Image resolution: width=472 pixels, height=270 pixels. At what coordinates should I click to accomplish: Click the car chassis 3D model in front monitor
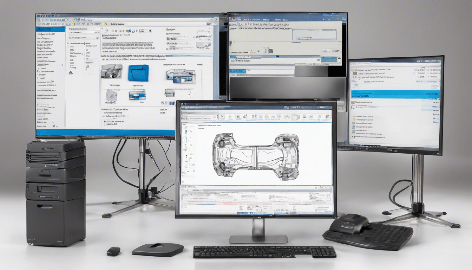[256, 157]
